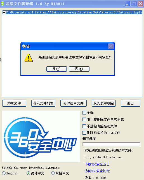
Task: Select the file path row in list
Action: point(72,12)
